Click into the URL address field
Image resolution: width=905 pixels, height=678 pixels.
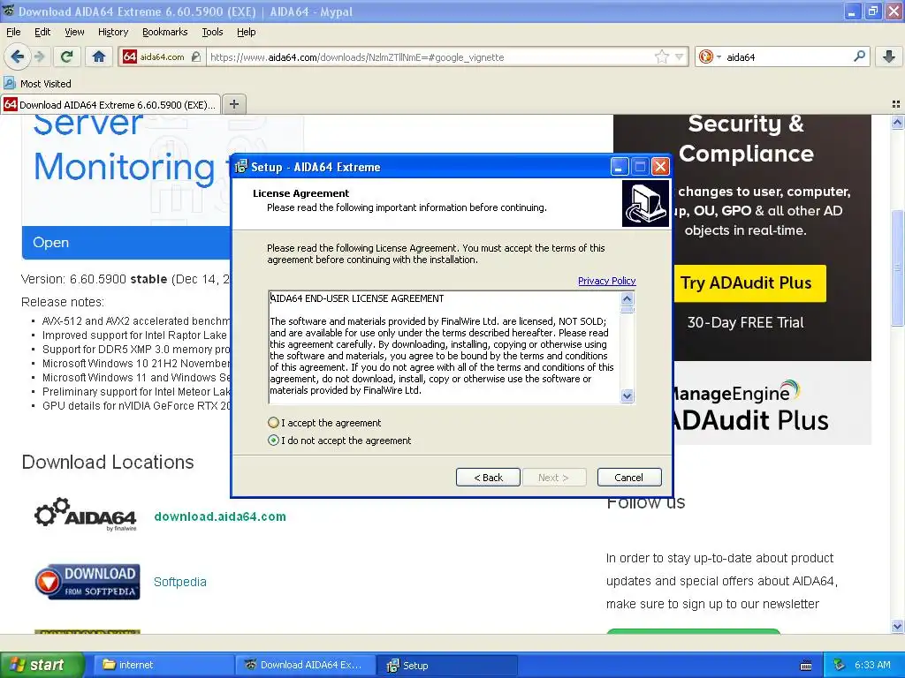click(430, 57)
